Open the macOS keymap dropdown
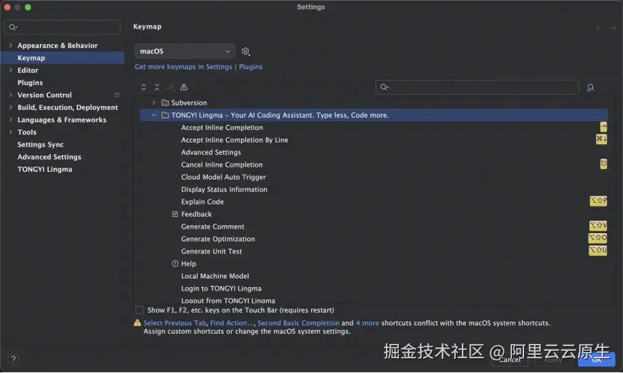623x373 pixels. click(x=184, y=51)
